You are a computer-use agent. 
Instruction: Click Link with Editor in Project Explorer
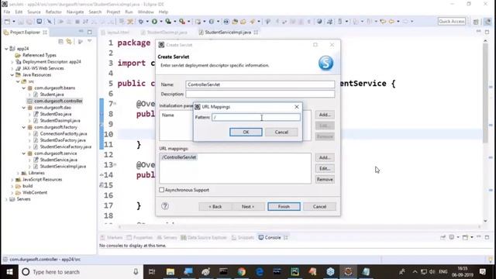[69, 42]
